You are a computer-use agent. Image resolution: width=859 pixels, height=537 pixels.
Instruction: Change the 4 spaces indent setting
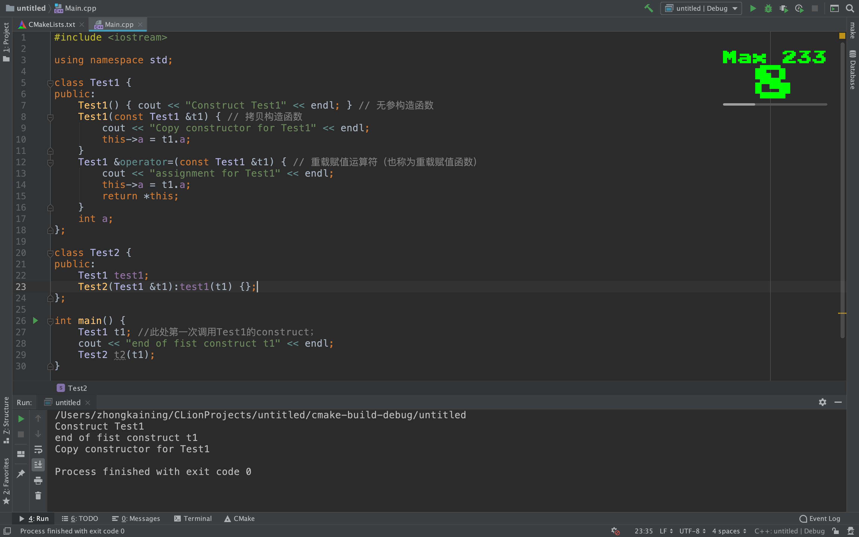click(730, 531)
